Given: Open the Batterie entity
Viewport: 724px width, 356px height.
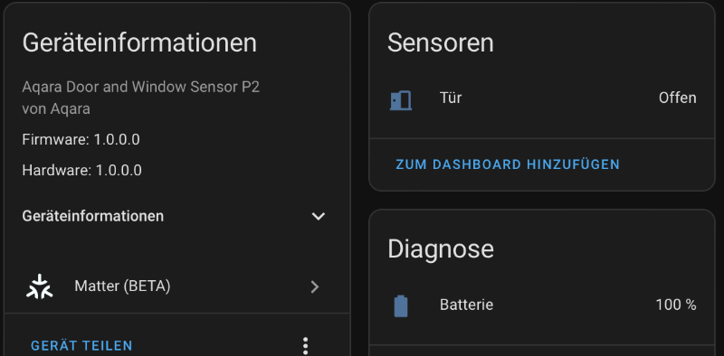Looking at the screenshot, I should click(x=542, y=304).
